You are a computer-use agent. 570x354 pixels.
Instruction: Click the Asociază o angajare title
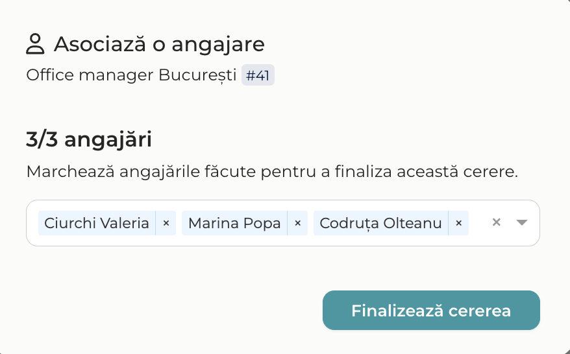tap(159, 44)
